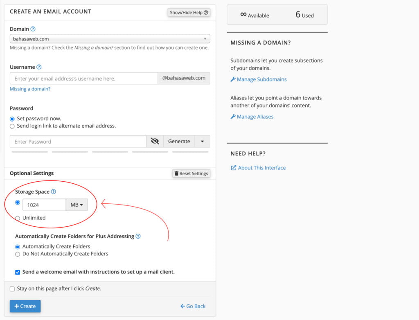Click the trash icon on Reset Settings
The image size is (419, 320).
[176, 173]
